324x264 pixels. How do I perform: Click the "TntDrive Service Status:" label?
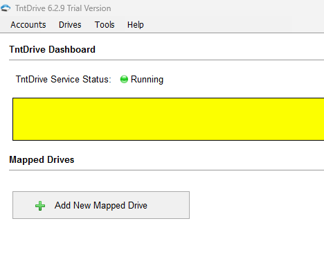(x=64, y=79)
